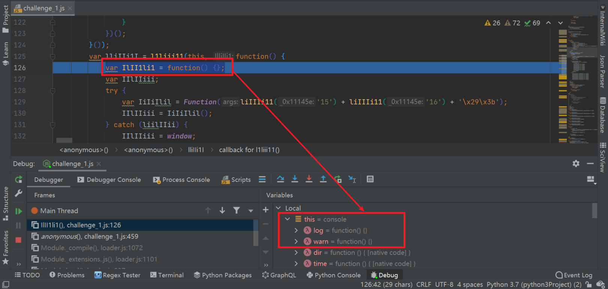Click the 72 weak warnings indicator

pos(512,23)
